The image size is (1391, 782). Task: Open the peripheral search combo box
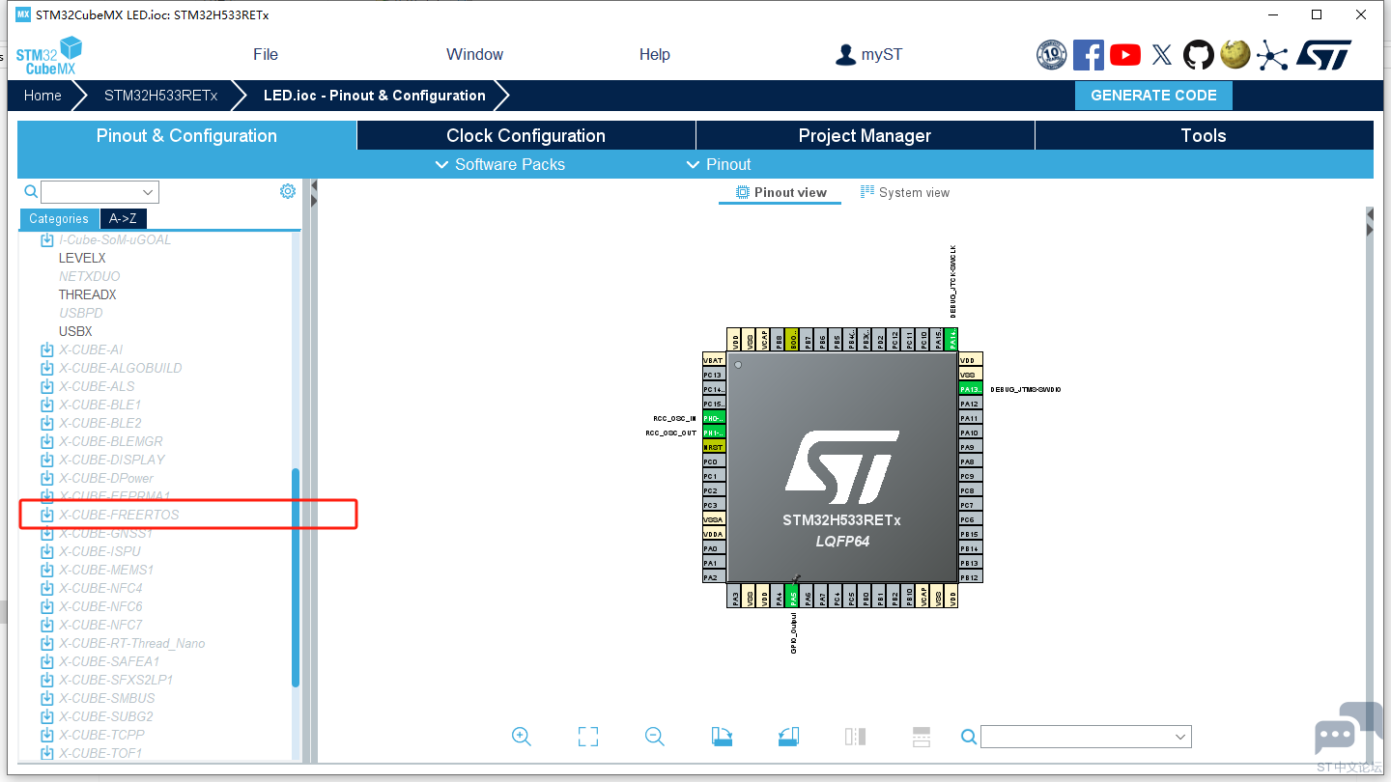click(x=99, y=192)
